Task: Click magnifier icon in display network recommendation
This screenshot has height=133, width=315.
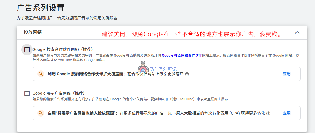Action: click(x=41, y=113)
